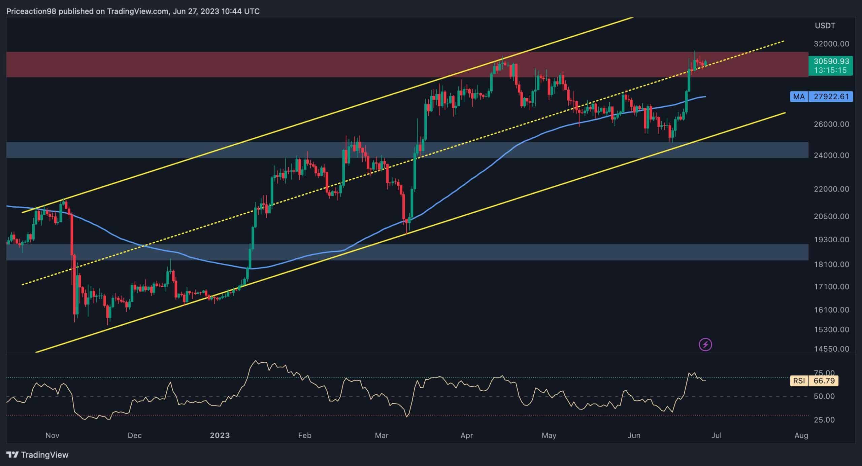This screenshot has height=466, width=862.
Task: Click the May label on time axis
Action: [549, 435]
